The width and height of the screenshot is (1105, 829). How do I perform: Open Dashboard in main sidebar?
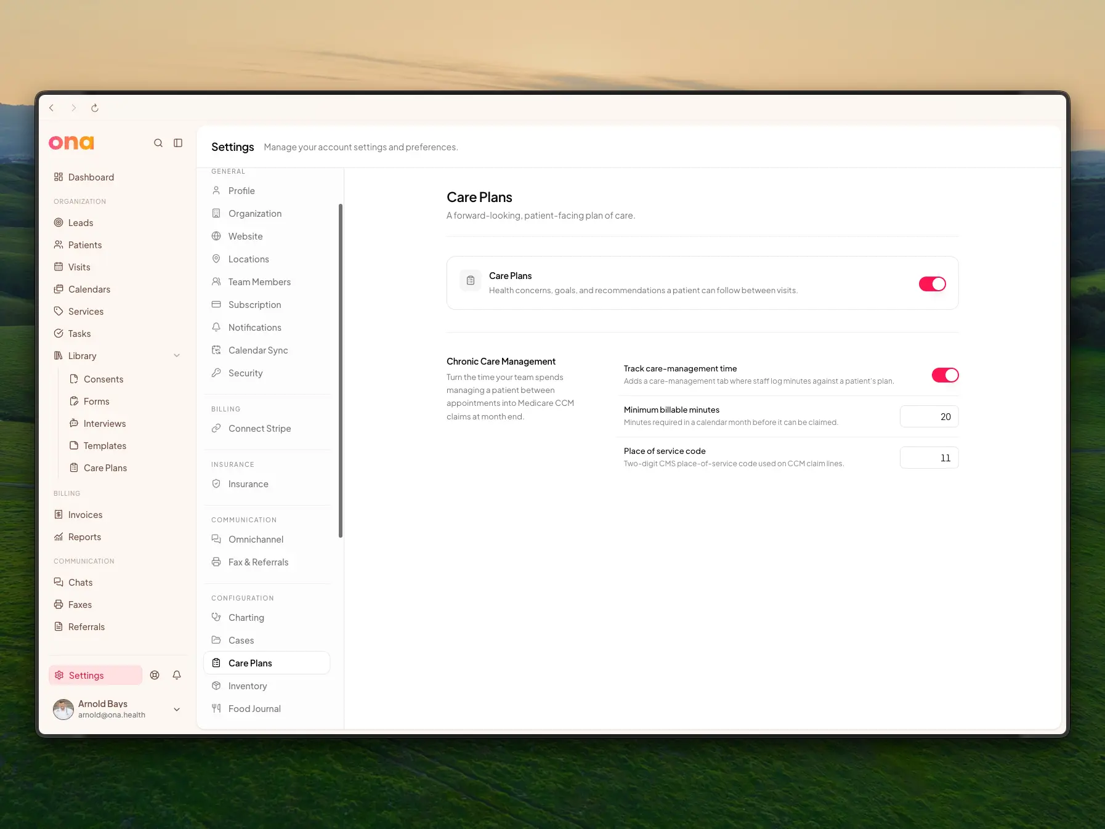pyautogui.click(x=117, y=177)
